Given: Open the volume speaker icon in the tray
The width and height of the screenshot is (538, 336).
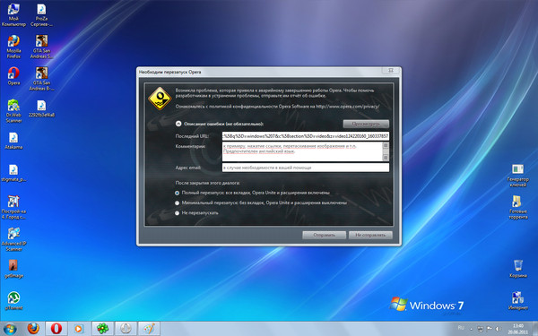Looking at the screenshot, I should point(498,329).
